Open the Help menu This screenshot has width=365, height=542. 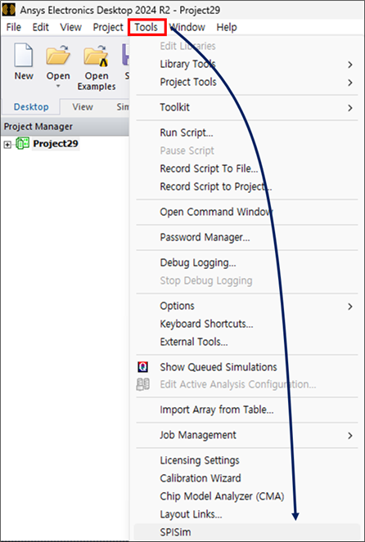click(x=227, y=27)
